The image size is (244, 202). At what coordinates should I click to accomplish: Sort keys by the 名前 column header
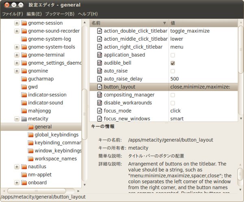click(x=126, y=23)
